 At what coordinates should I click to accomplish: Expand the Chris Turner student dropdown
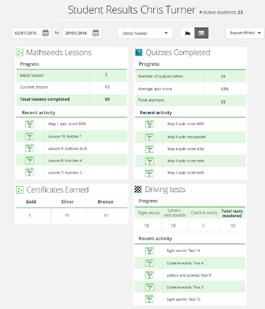click(x=145, y=33)
